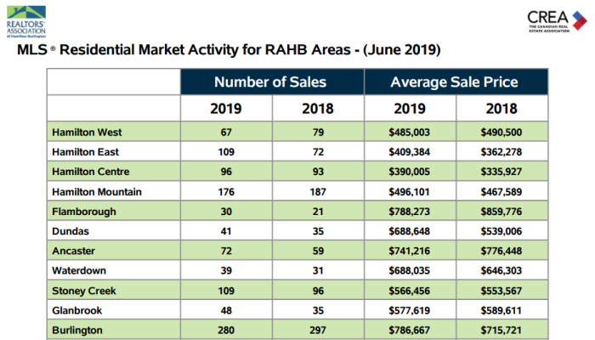Select the Stoney Creek row label

(83, 289)
